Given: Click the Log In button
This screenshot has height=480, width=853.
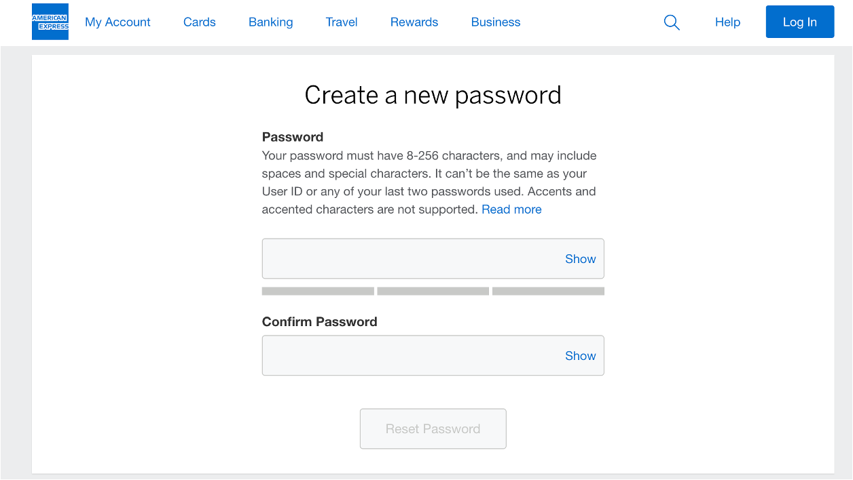Looking at the screenshot, I should (799, 22).
